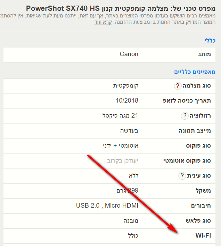Image resolution: width=221 pixels, height=246 pixels.
Task: Click the '299 גרם' weight value
Action: click(x=128, y=191)
